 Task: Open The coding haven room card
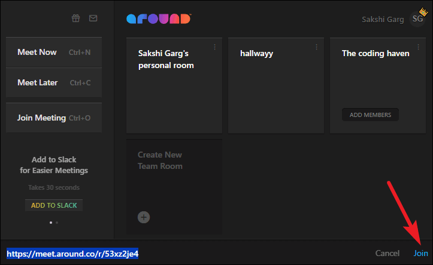click(378, 85)
